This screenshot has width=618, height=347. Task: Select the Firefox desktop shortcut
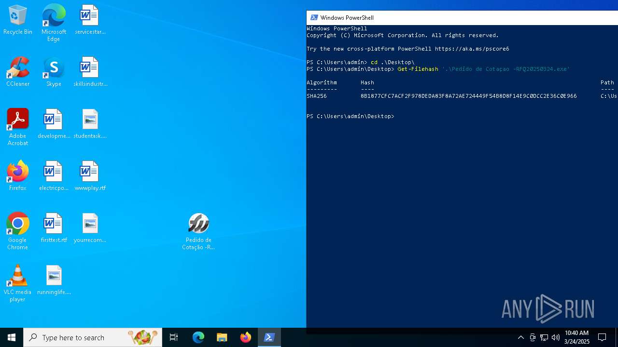(18, 176)
